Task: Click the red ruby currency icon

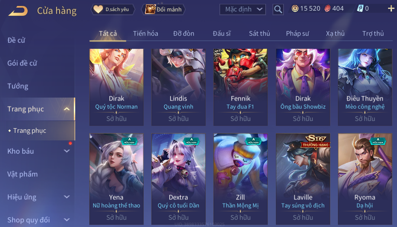Action: 327,9
